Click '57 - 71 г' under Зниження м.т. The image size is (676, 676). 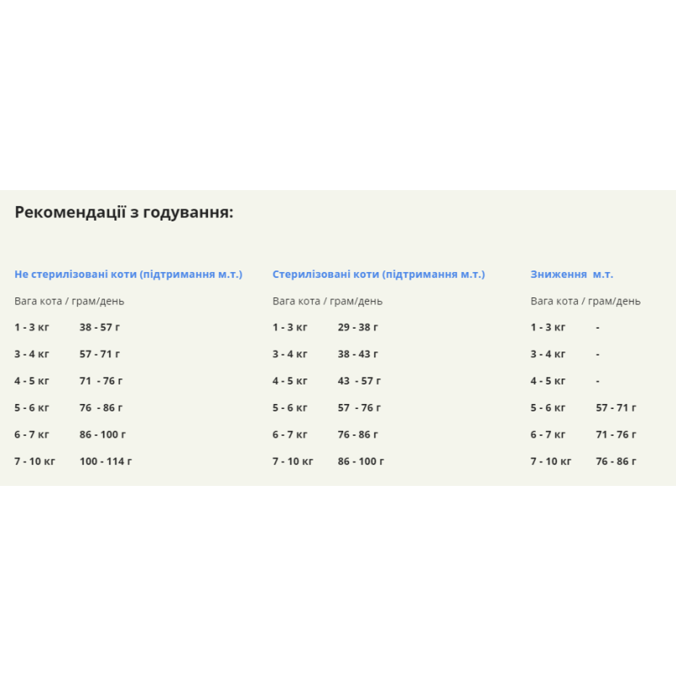pyautogui.click(x=616, y=408)
